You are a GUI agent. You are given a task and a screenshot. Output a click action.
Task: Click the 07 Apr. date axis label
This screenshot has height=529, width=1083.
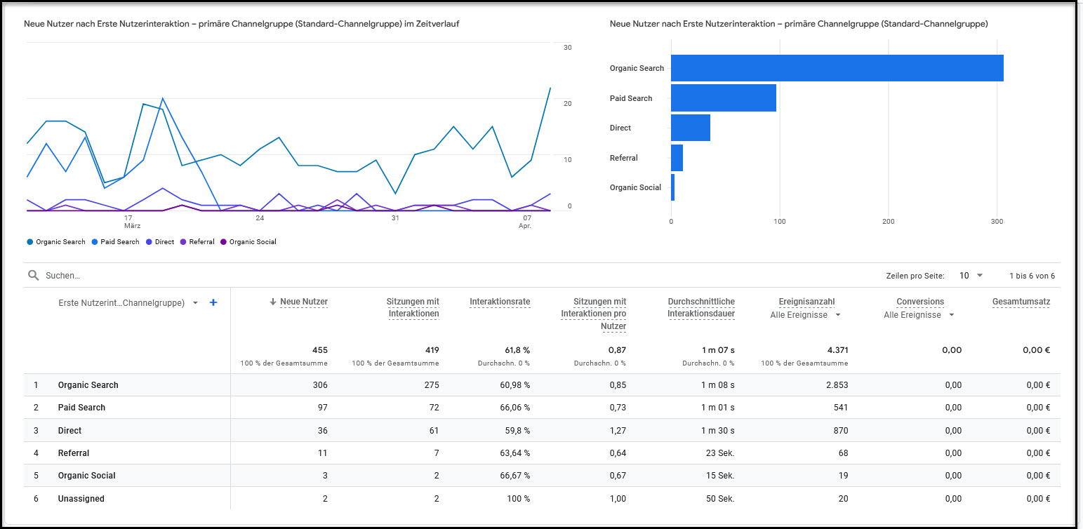[526, 222]
